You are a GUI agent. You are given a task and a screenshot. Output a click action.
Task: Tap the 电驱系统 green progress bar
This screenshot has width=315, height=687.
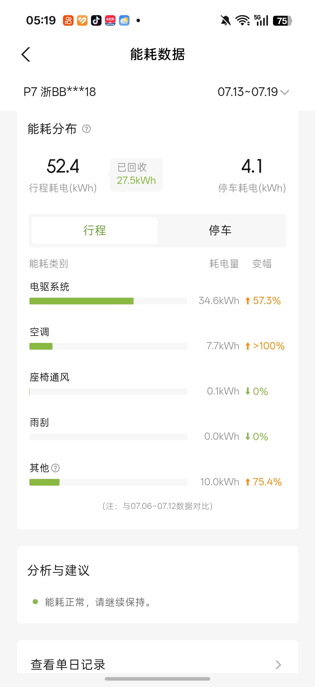81,301
